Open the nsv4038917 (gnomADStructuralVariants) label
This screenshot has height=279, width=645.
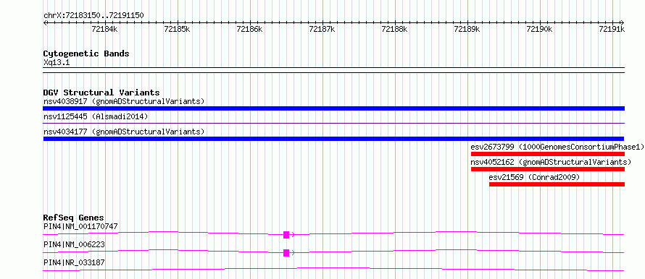(124, 101)
